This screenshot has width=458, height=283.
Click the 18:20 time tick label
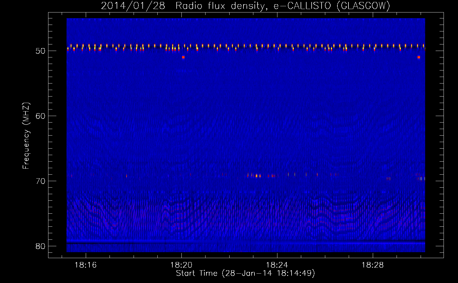181,265
